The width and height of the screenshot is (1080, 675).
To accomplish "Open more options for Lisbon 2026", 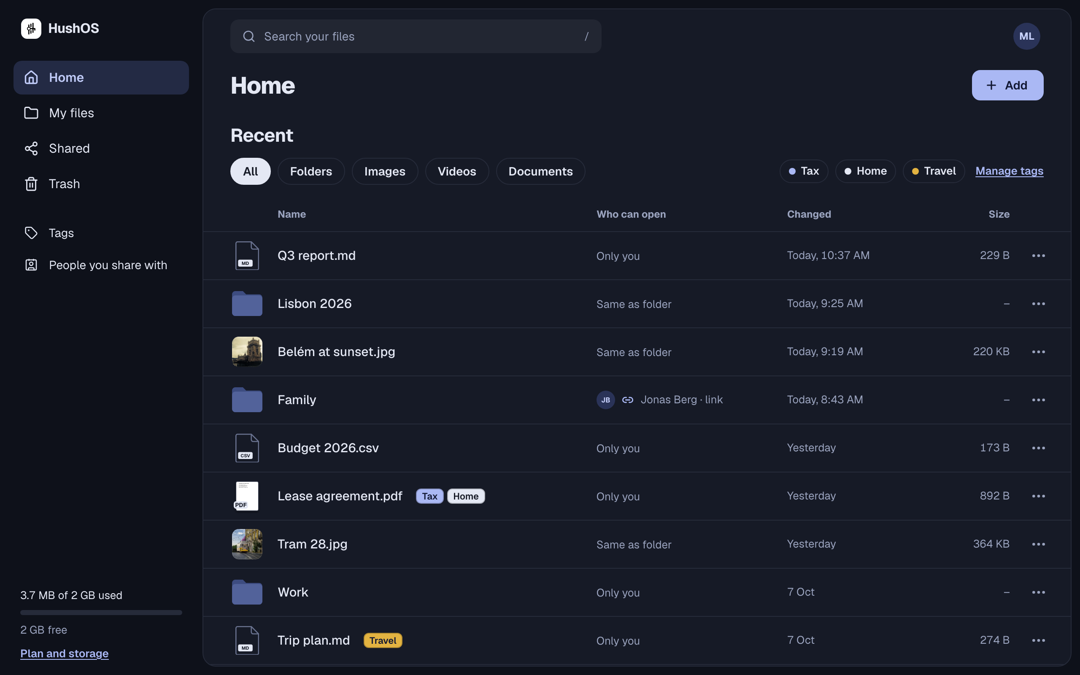I will coord(1039,304).
